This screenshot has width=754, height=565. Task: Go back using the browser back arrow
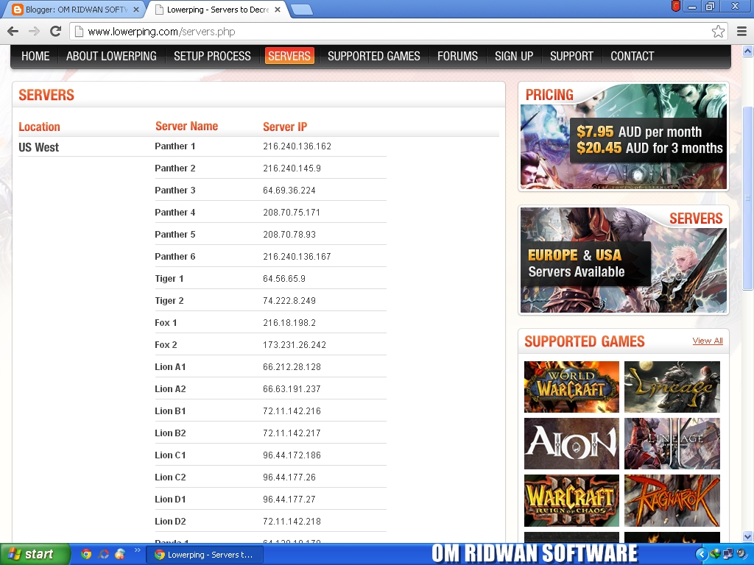[13, 32]
